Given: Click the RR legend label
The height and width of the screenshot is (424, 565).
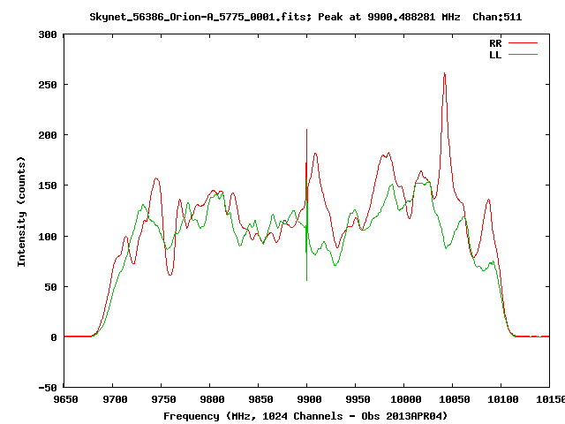Looking at the screenshot, I should click(x=495, y=43).
